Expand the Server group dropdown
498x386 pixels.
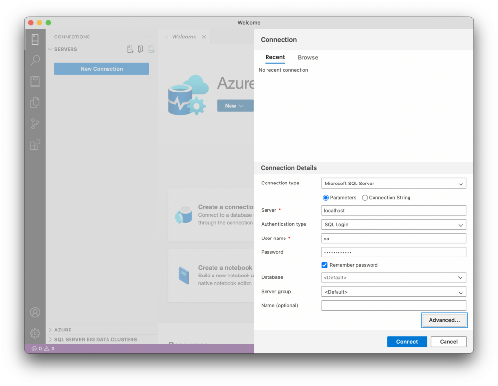(x=393, y=292)
